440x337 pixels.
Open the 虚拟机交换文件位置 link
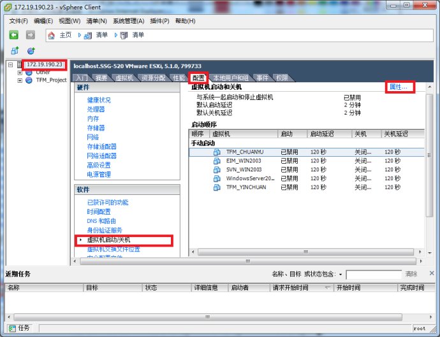click(x=114, y=249)
